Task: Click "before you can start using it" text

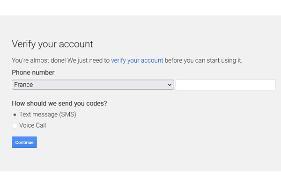Action: tap(204, 60)
